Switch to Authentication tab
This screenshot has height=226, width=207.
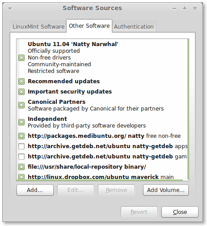134,27
